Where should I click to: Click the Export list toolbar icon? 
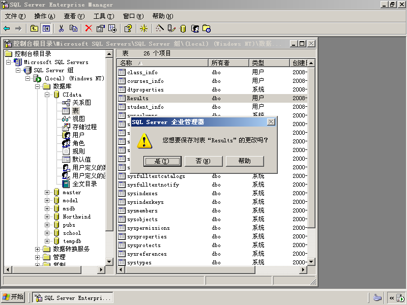[x=112, y=28]
